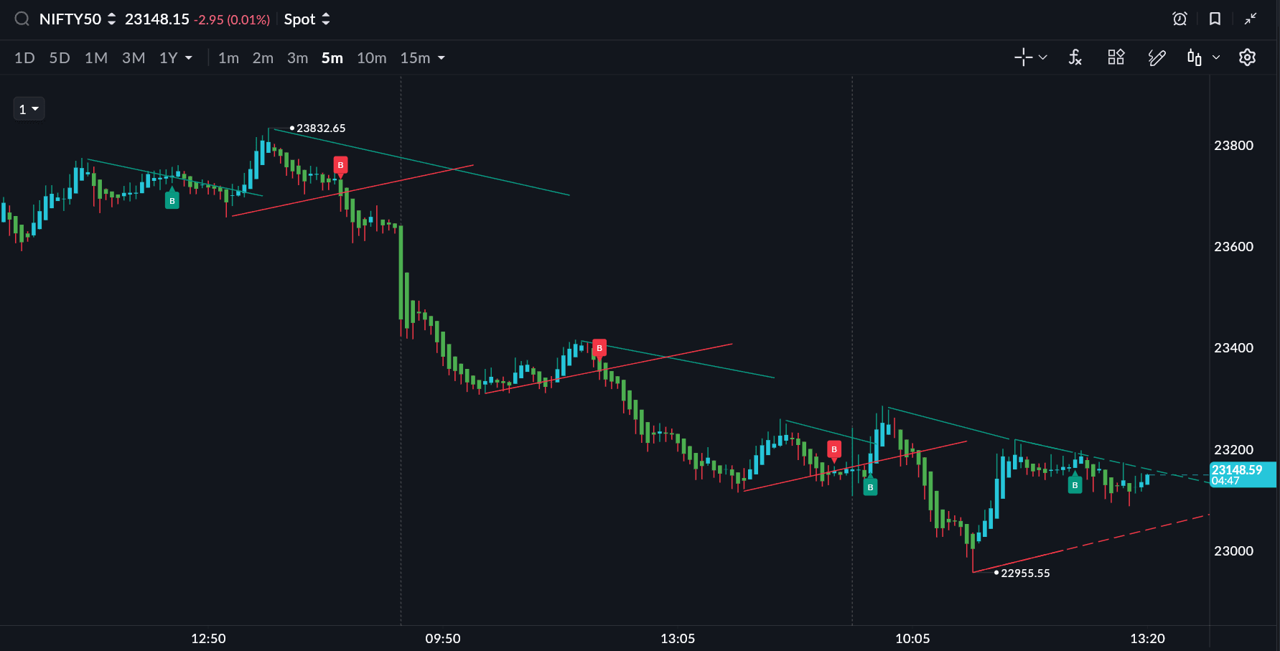Open the chart templates grid icon

point(1116,57)
